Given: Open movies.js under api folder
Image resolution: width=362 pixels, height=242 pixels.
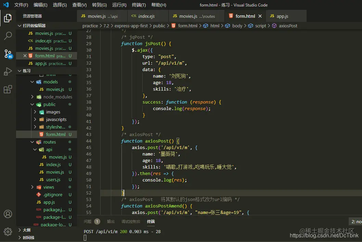Looking at the screenshot, I should pos(47,157).
